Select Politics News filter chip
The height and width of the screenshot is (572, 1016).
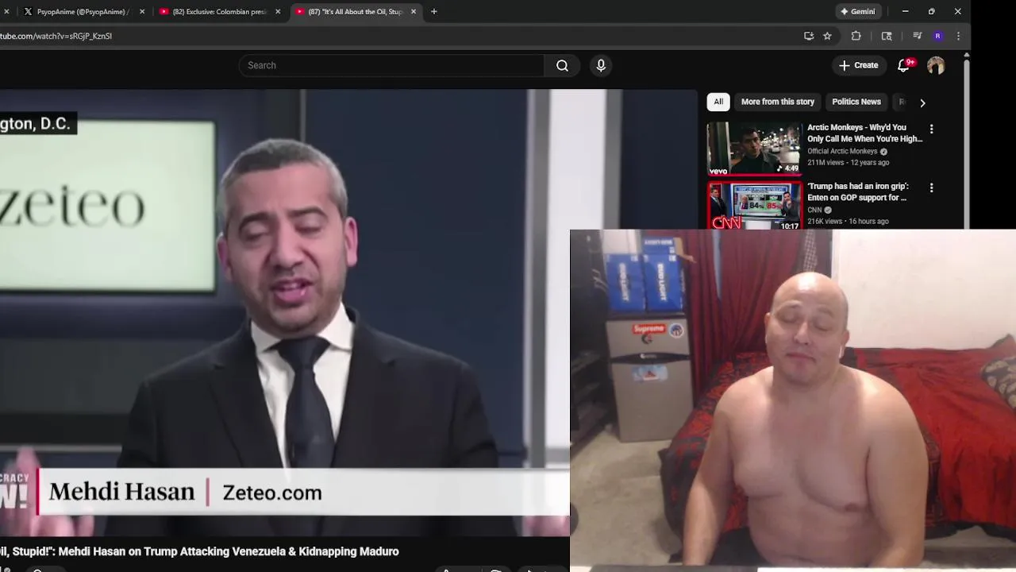click(x=856, y=102)
